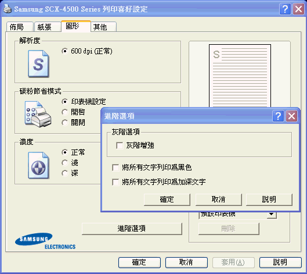Click the darkness globe page icon
Image resolution: width=307 pixels, height=274 pixels.
point(38,165)
